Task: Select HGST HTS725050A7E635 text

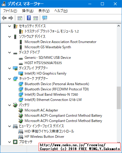Action: pyautogui.click(x=43, y=63)
